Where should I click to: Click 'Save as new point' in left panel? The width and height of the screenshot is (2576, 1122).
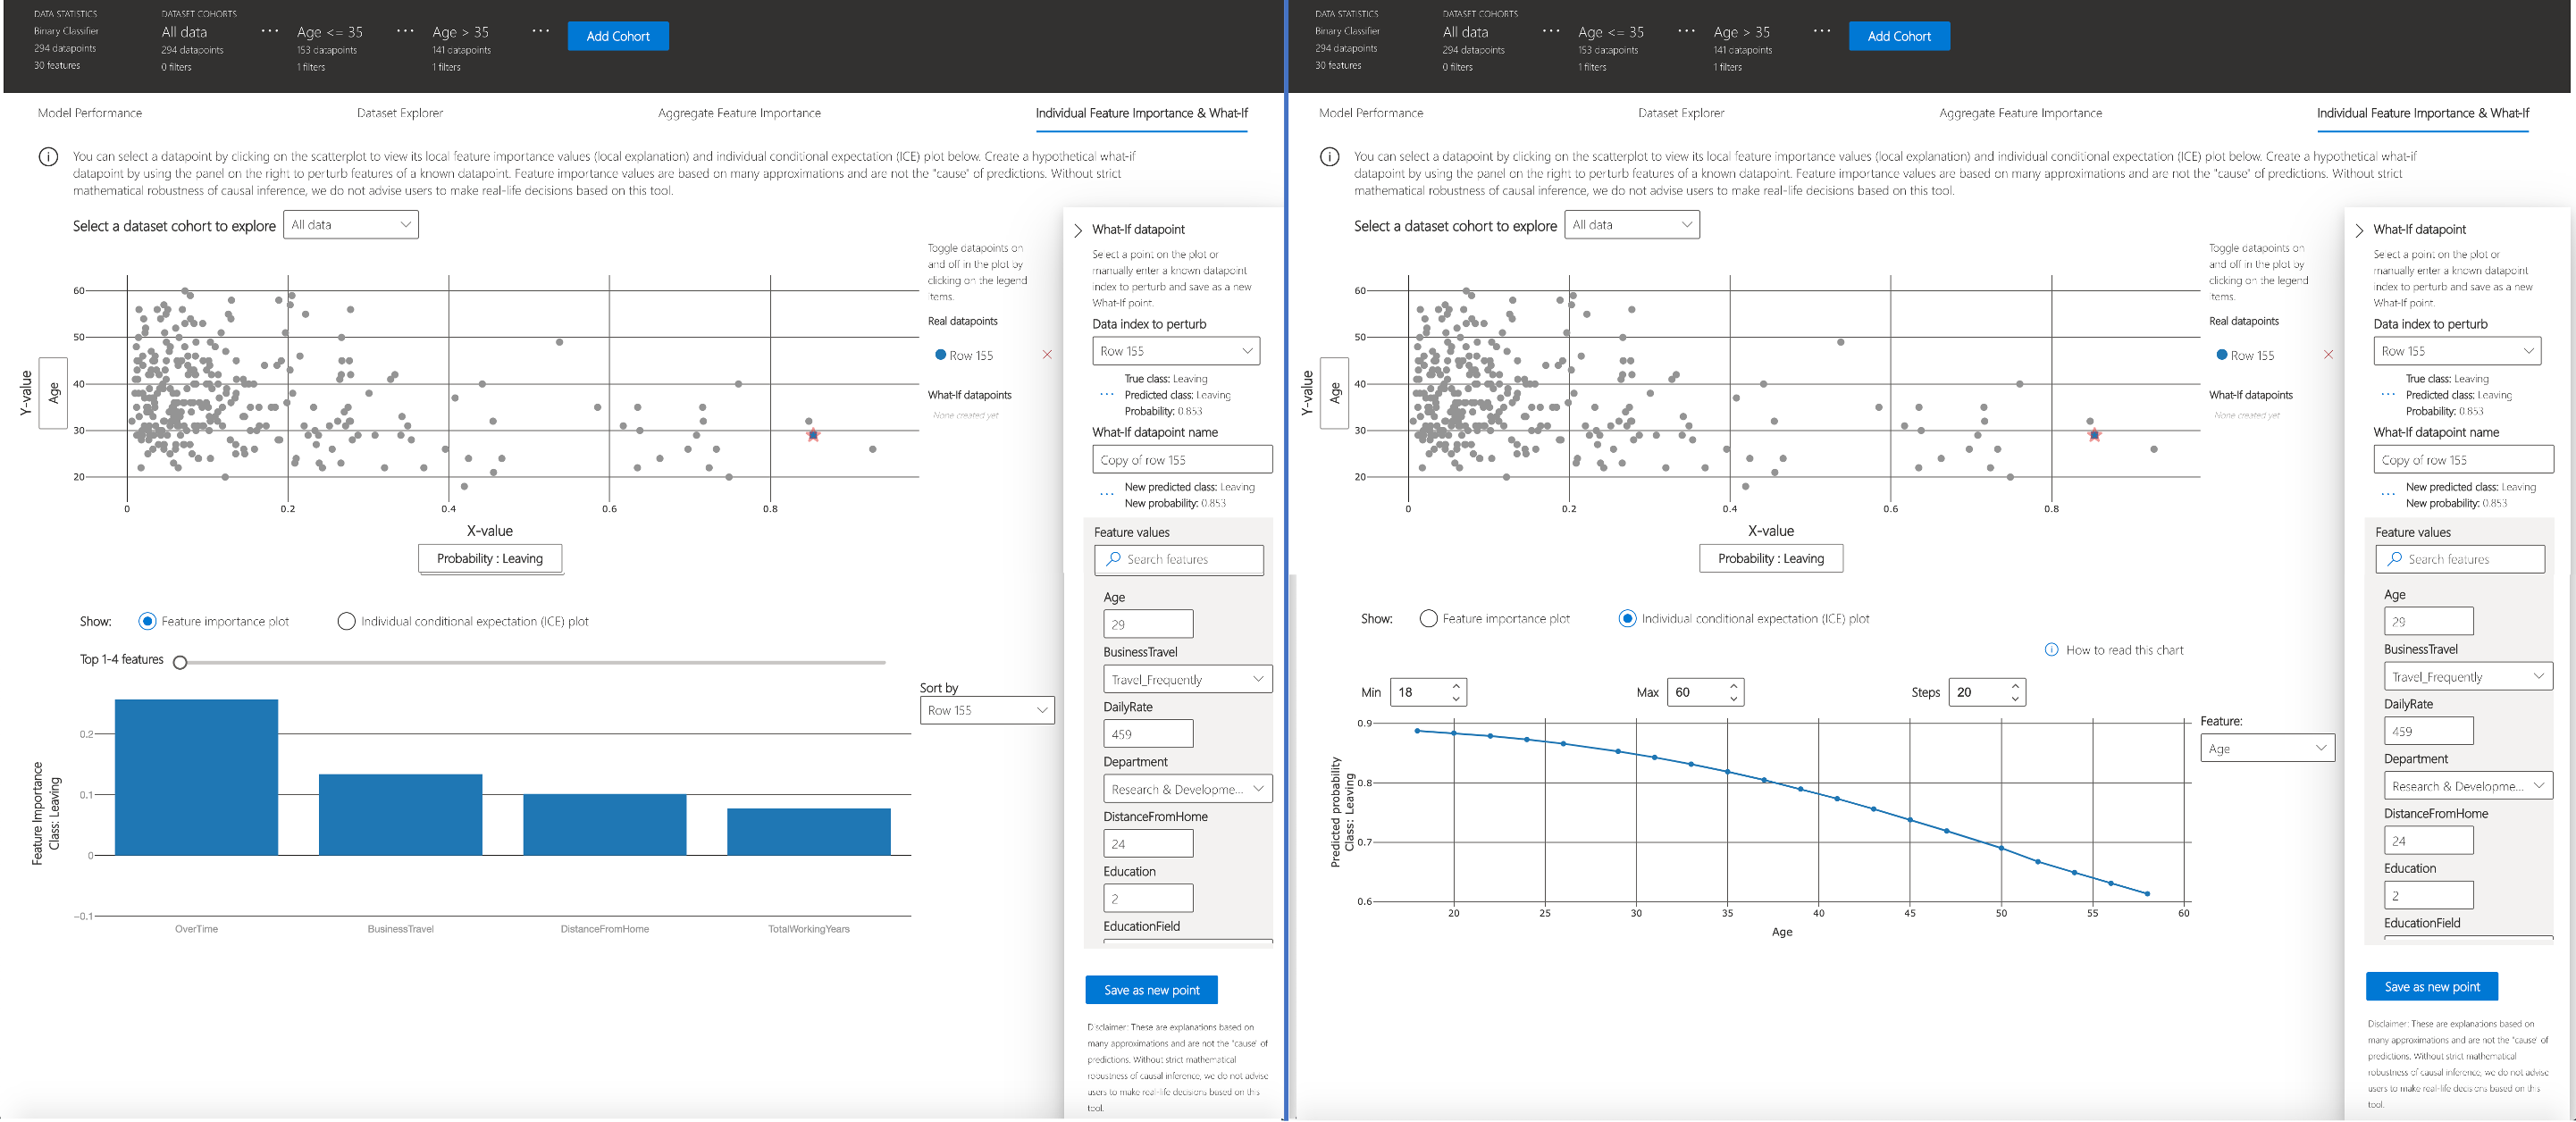pyautogui.click(x=1151, y=990)
